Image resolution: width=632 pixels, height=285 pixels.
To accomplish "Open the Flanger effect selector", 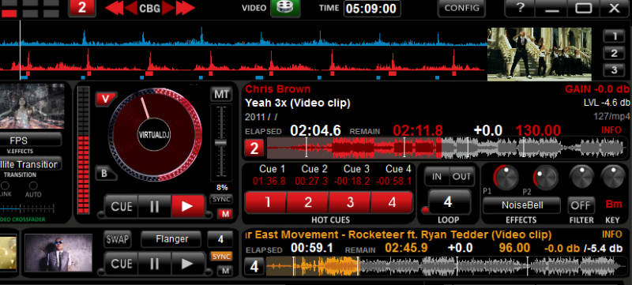I will [x=171, y=239].
